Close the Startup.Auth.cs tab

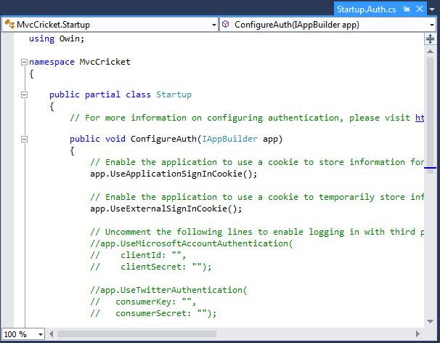pyautogui.click(x=420, y=9)
